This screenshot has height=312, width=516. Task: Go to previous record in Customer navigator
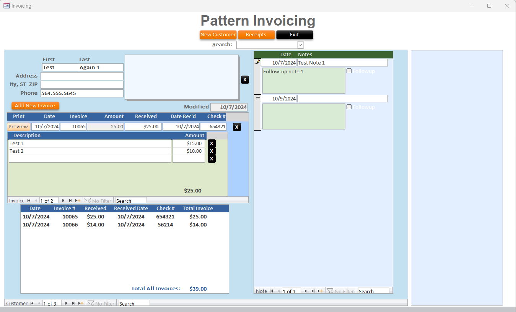[39, 303]
